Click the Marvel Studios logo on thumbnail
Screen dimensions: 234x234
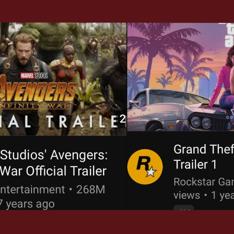click(34, 76)
